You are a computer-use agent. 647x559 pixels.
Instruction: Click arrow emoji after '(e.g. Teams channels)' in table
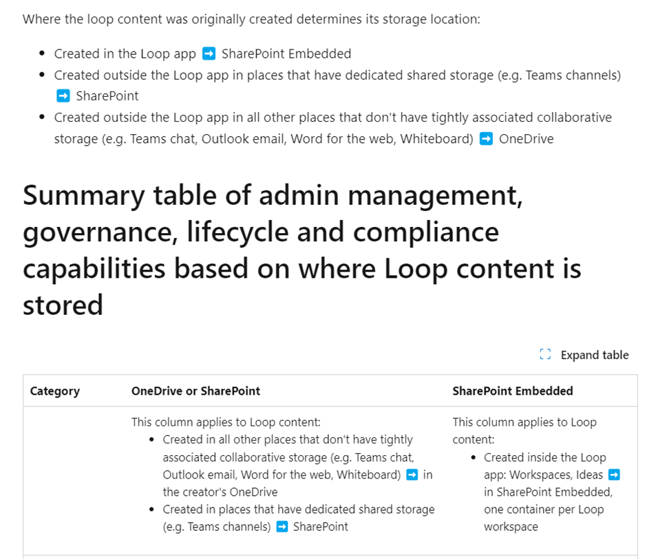click(282, 527)
